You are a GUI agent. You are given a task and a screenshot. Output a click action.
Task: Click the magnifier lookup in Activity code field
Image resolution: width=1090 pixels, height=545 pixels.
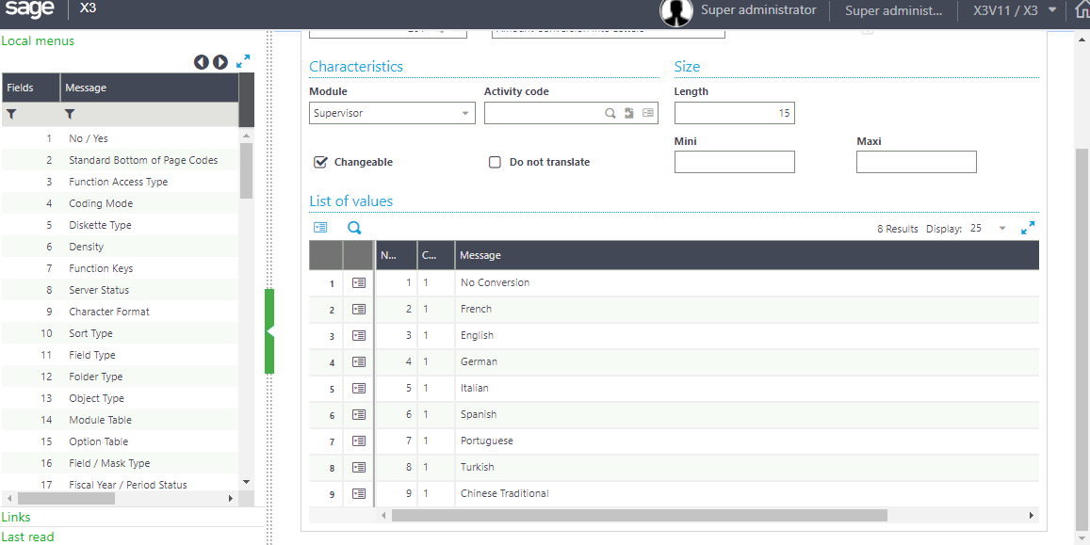610,112
